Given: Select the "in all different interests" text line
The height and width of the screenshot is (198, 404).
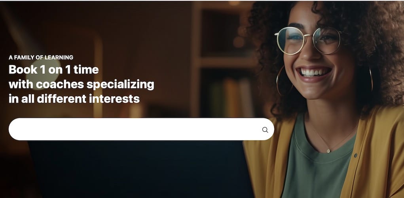Looking at the screenshot, I should [74, 99].
